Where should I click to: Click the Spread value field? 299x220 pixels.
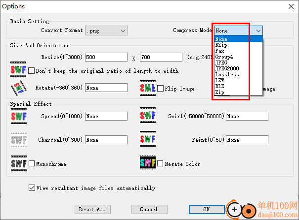pyautogui.click(x=106, y=116)
